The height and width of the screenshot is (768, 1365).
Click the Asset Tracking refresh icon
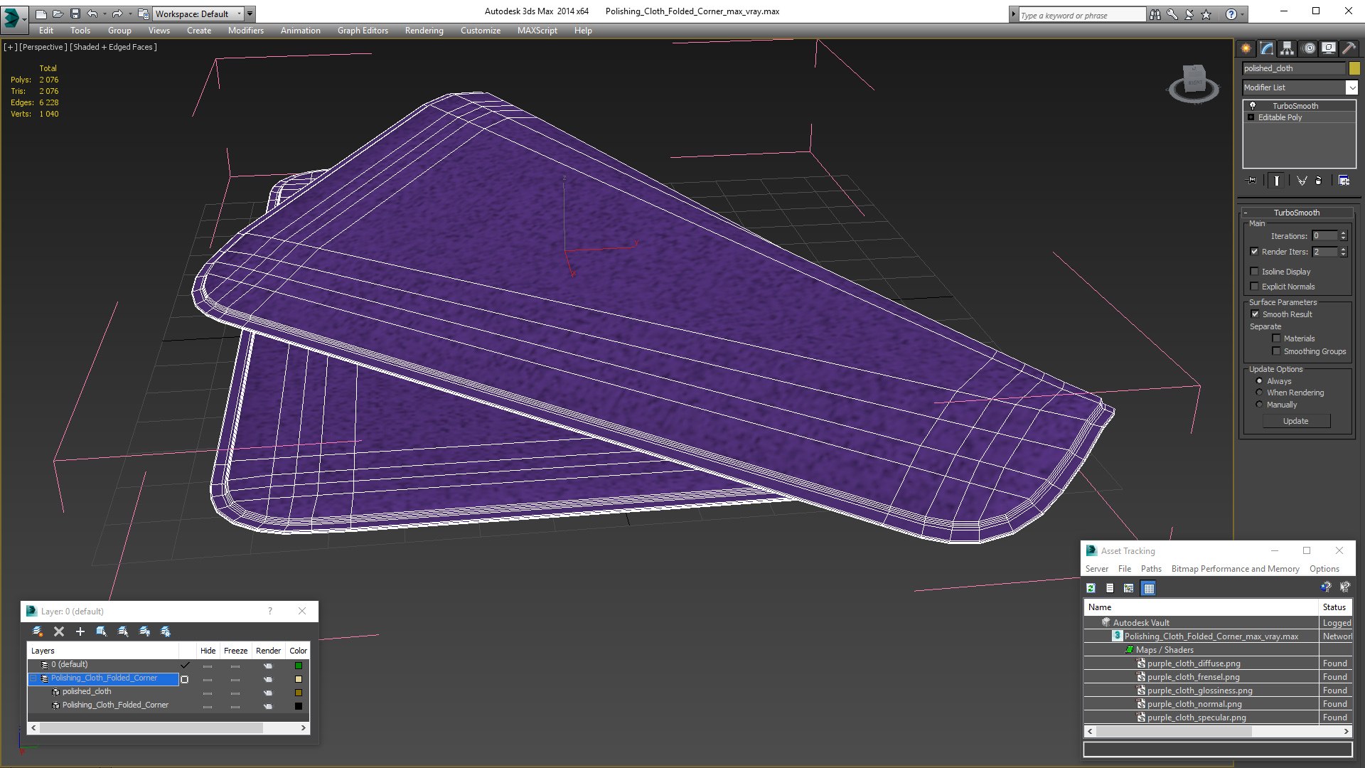(x=1091, y=588)
